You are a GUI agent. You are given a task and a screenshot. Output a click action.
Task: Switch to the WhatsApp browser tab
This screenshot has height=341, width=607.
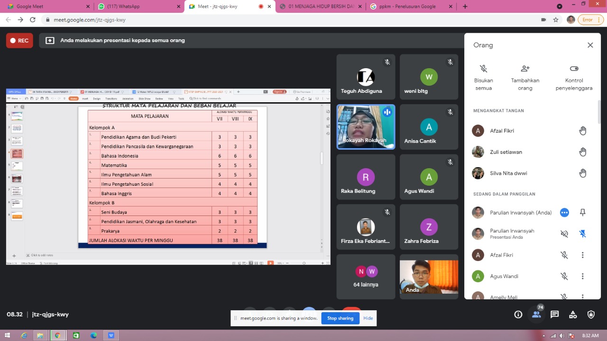tap(138, 7)
